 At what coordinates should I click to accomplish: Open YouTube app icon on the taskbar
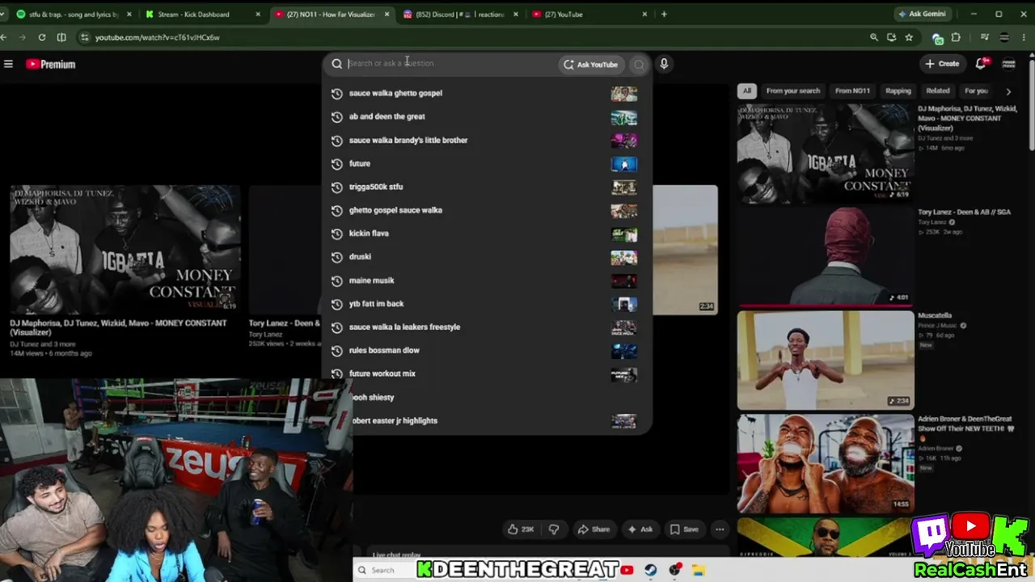(x=627, y=570)
